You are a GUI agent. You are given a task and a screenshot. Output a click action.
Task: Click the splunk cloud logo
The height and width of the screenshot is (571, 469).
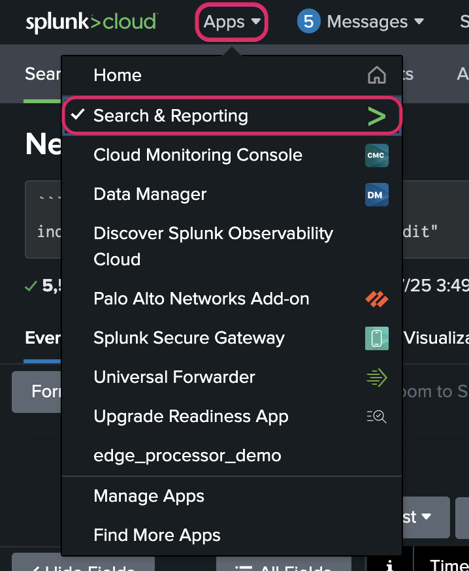pos(91,21)
